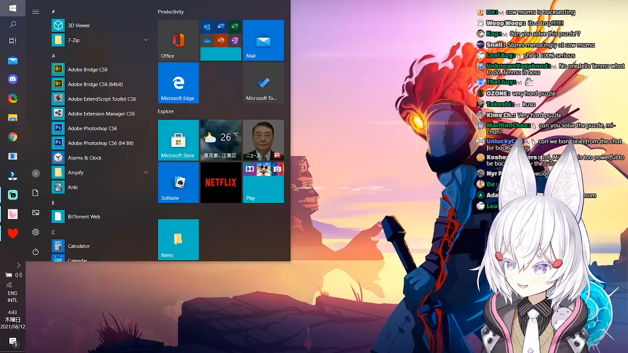
Task: Open Adobe Bridge CS6 (64bit)
Action: tap(101, 84)
